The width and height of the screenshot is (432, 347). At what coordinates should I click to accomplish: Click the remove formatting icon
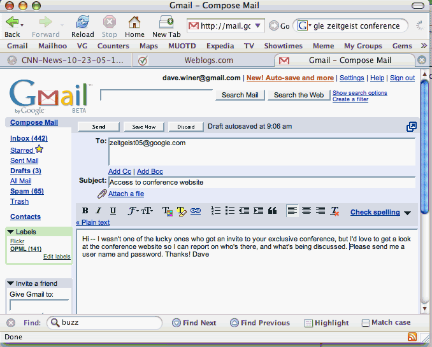click(335, 211)
